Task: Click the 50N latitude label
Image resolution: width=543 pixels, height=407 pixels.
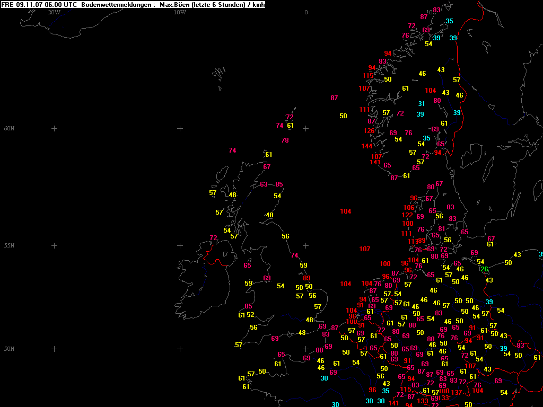Action: point(10,349)
